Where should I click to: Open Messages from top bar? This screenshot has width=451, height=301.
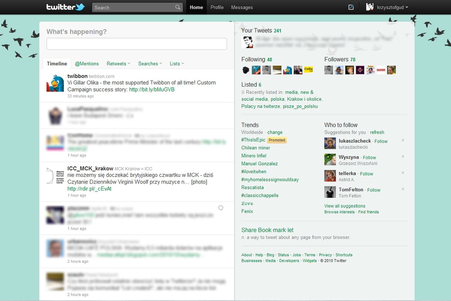242,7
